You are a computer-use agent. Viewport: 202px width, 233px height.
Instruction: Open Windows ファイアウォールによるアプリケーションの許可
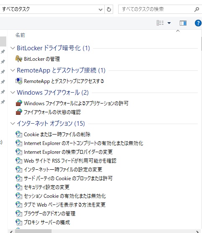coord(76,103)
